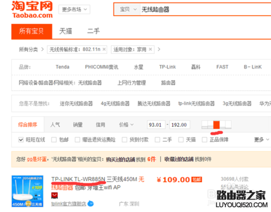
Task: Expand the 更多 filter options
Action: (262, 140)
